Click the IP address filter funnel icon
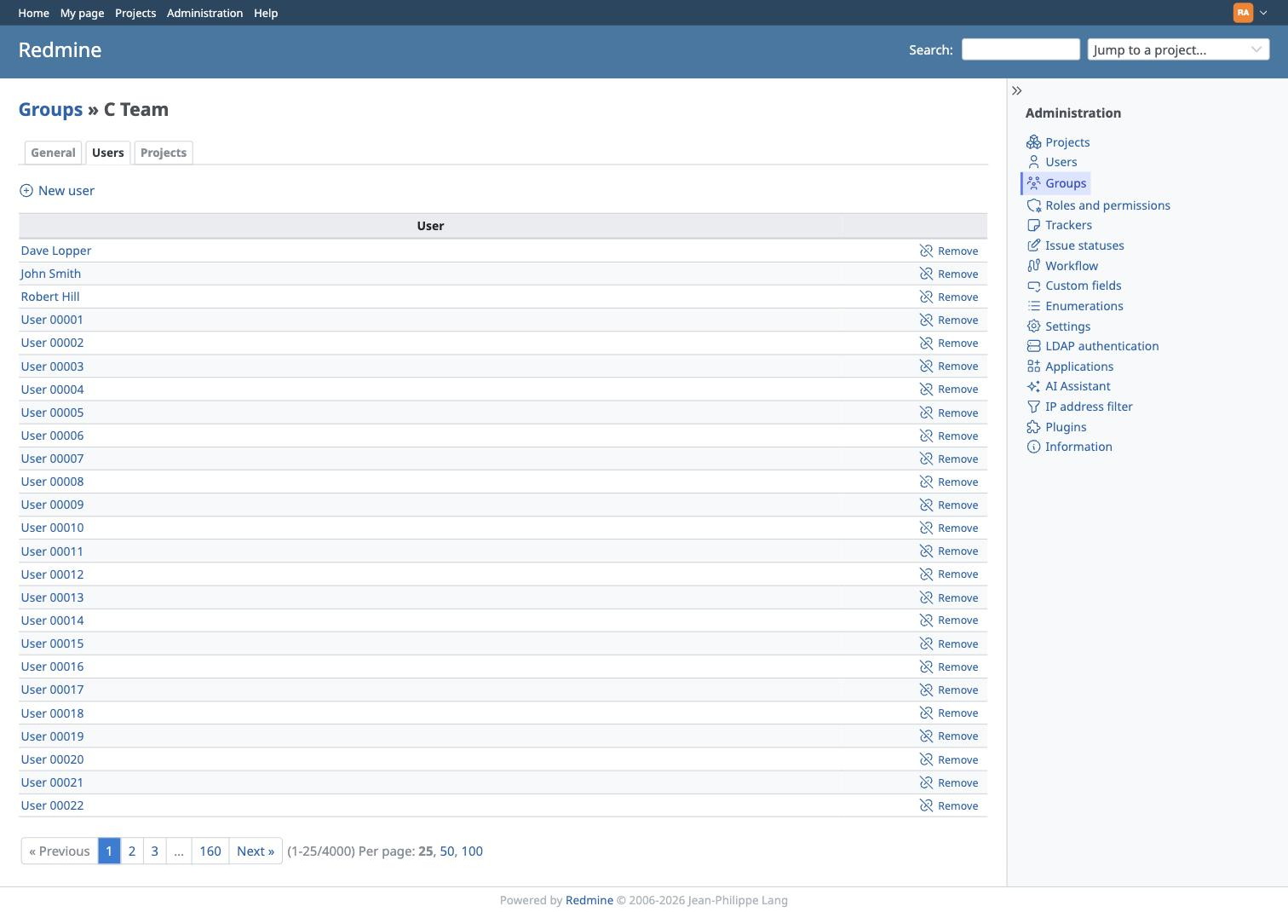Viewport: 1288px width, 912px height. tap(1033, 407)
